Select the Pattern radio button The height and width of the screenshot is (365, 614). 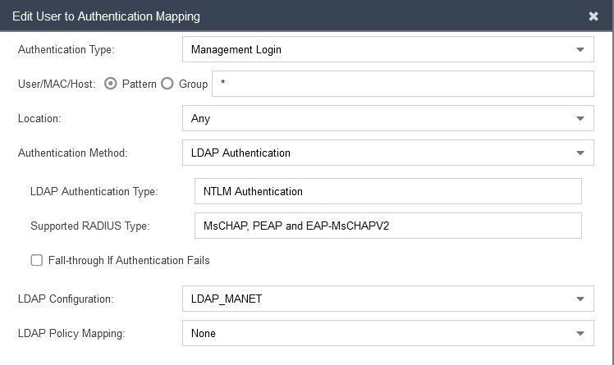click(111, 84)
